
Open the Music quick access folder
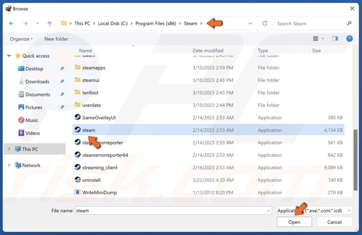pyautogui.click(x=32, y=120)
